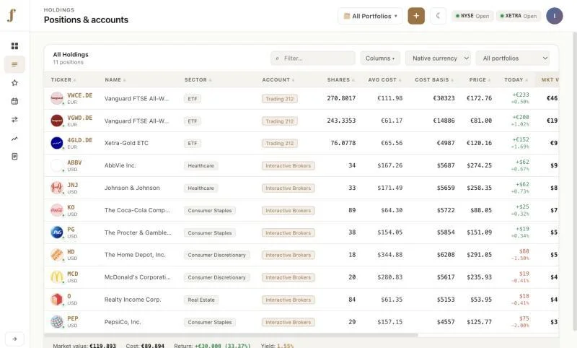Sort by the COST BASIS column header
This screenshot has height=348, width=577.
(434, 79)
